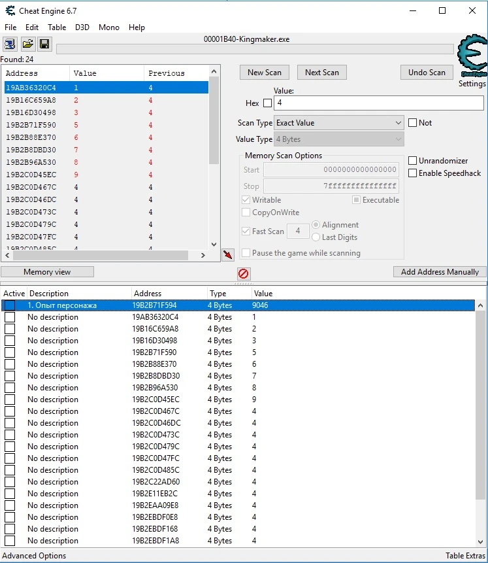This screenshot has width=488, height=563.
Task: Toggle the Unrandomizer checkbox
Action: 413,161
